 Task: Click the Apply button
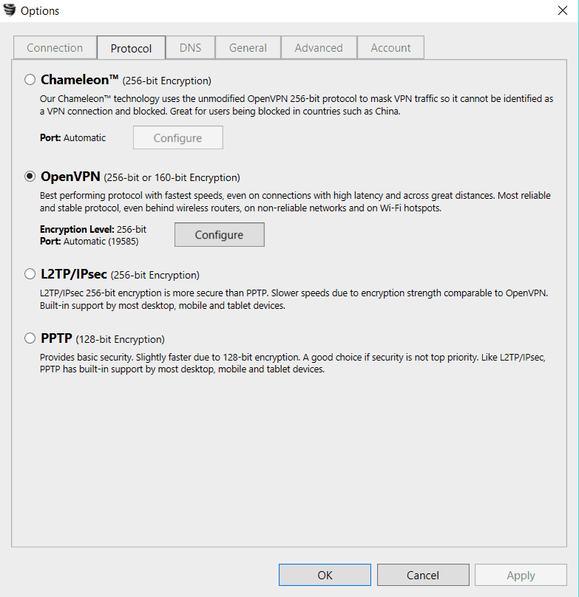pyautogui.click(x=521, y=575)
